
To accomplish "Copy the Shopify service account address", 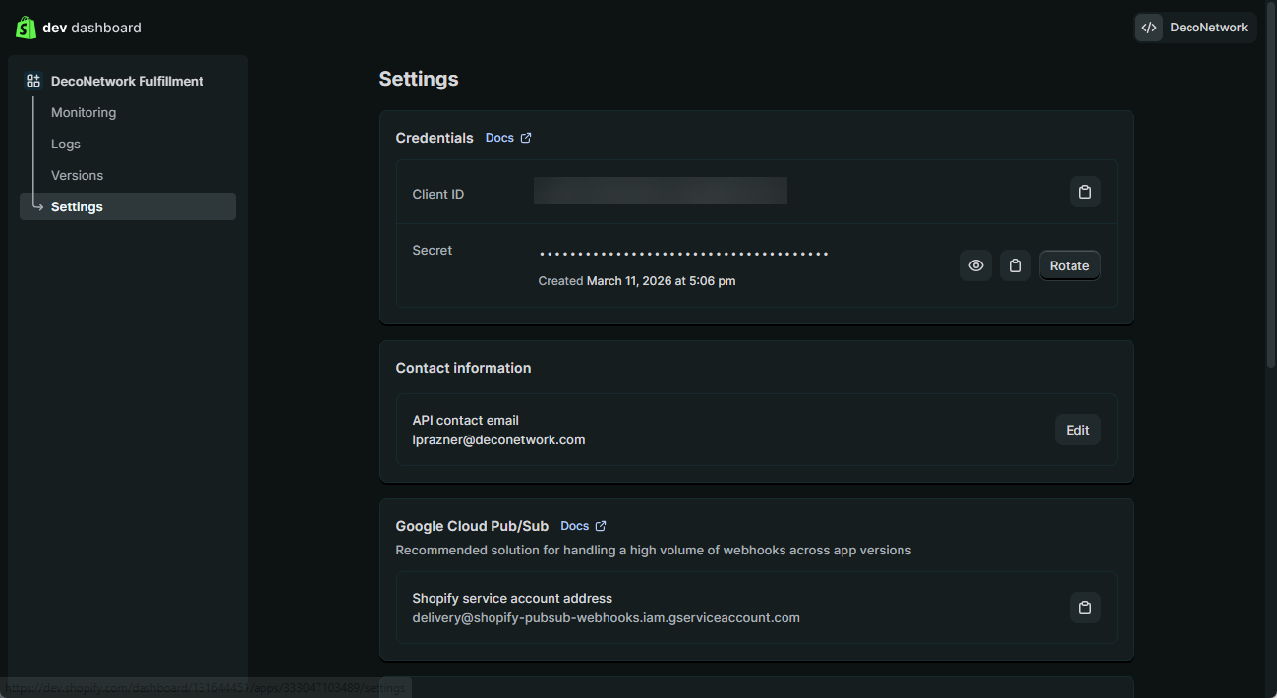I will pyautogui.click(x=1085, y=608).
